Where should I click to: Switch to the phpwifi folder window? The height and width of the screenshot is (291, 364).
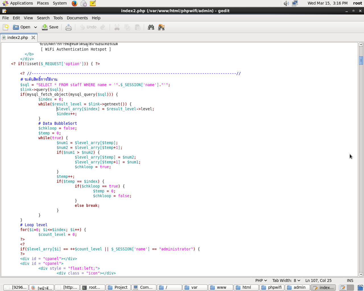tap(272, 288)
